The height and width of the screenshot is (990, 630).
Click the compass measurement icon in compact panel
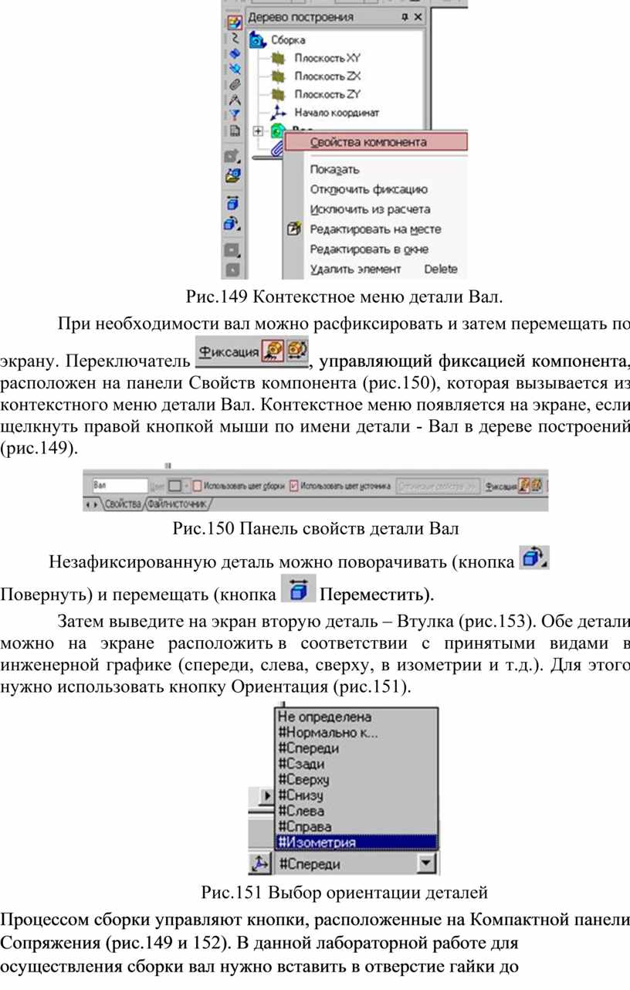234,100
